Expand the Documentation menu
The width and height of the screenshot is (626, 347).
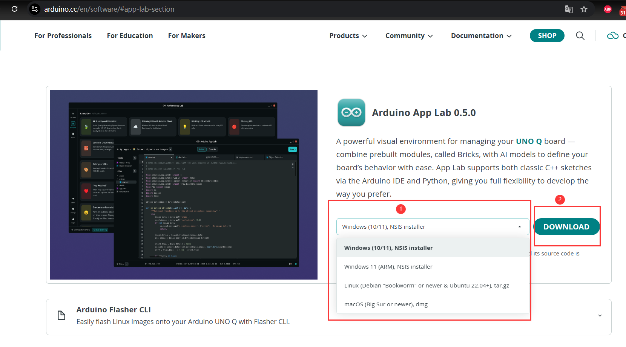(x=481, y=36)
